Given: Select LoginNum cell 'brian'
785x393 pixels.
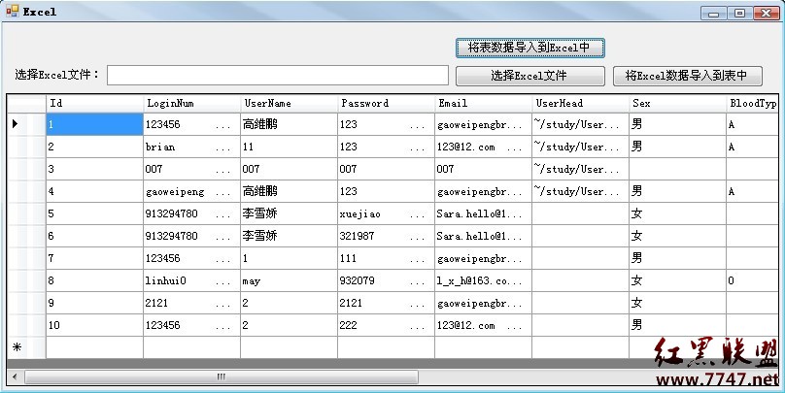Looking at the screenshot, I should [x=191, y=147].
